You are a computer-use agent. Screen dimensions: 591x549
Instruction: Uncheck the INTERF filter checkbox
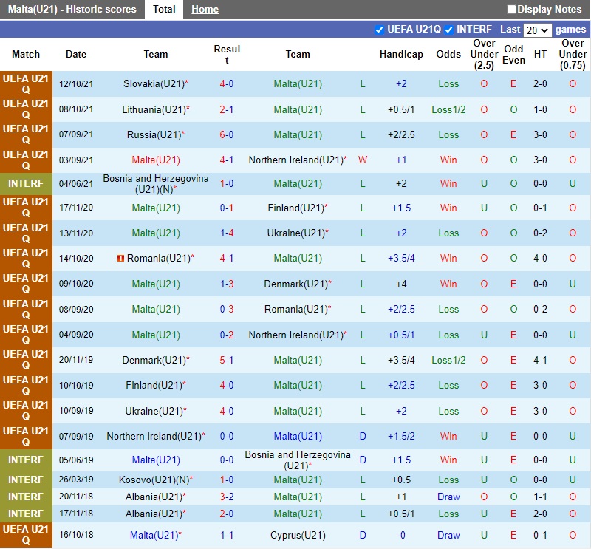[449, 30]
